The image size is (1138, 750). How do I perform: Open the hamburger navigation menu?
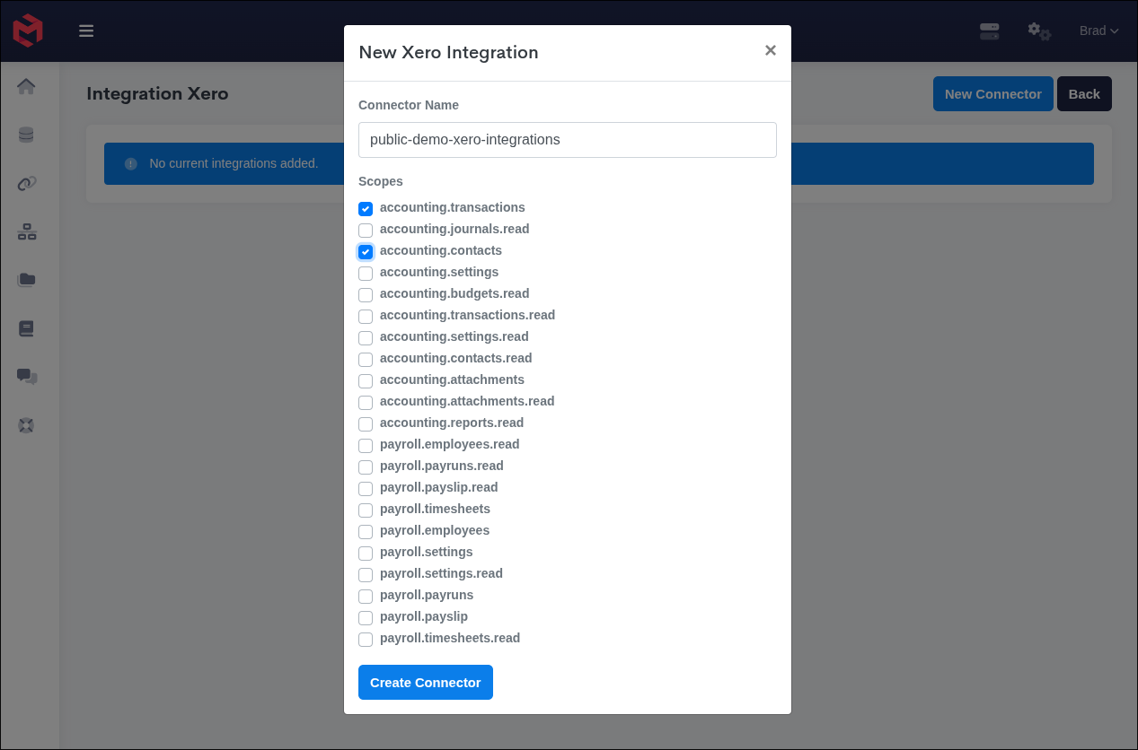tap(86, 30)
